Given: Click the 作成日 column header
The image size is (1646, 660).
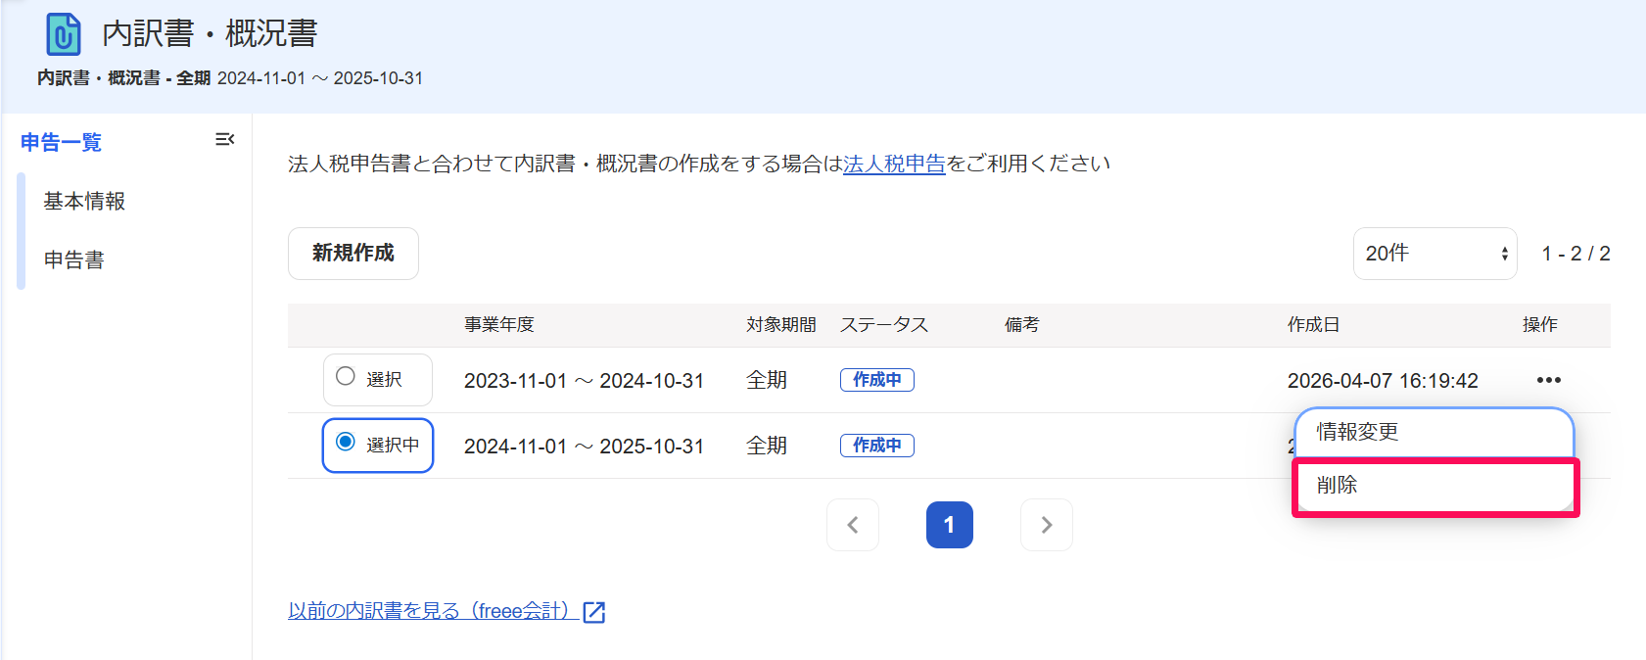Looking at the screenshot, I should click(x=1313, y=325).
